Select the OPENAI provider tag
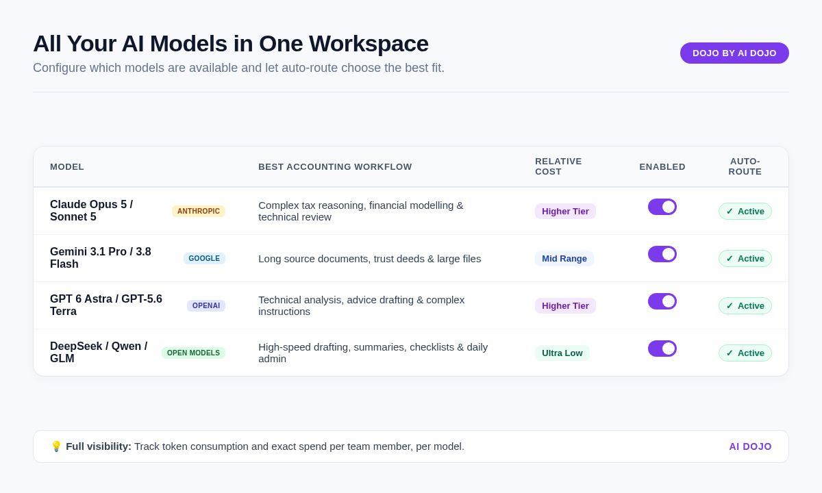The width and height of the screenshot is (822, 493). point(206,305)
